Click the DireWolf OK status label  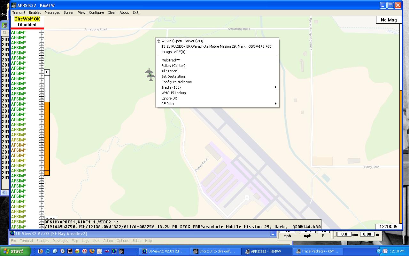coord(27,19)
